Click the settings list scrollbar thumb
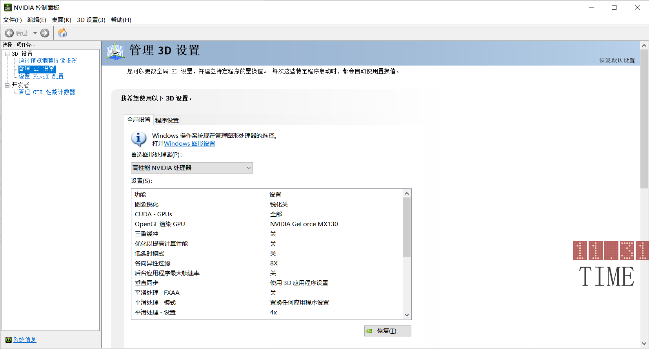This screenshot has height=349, width=649. [407, 227]
